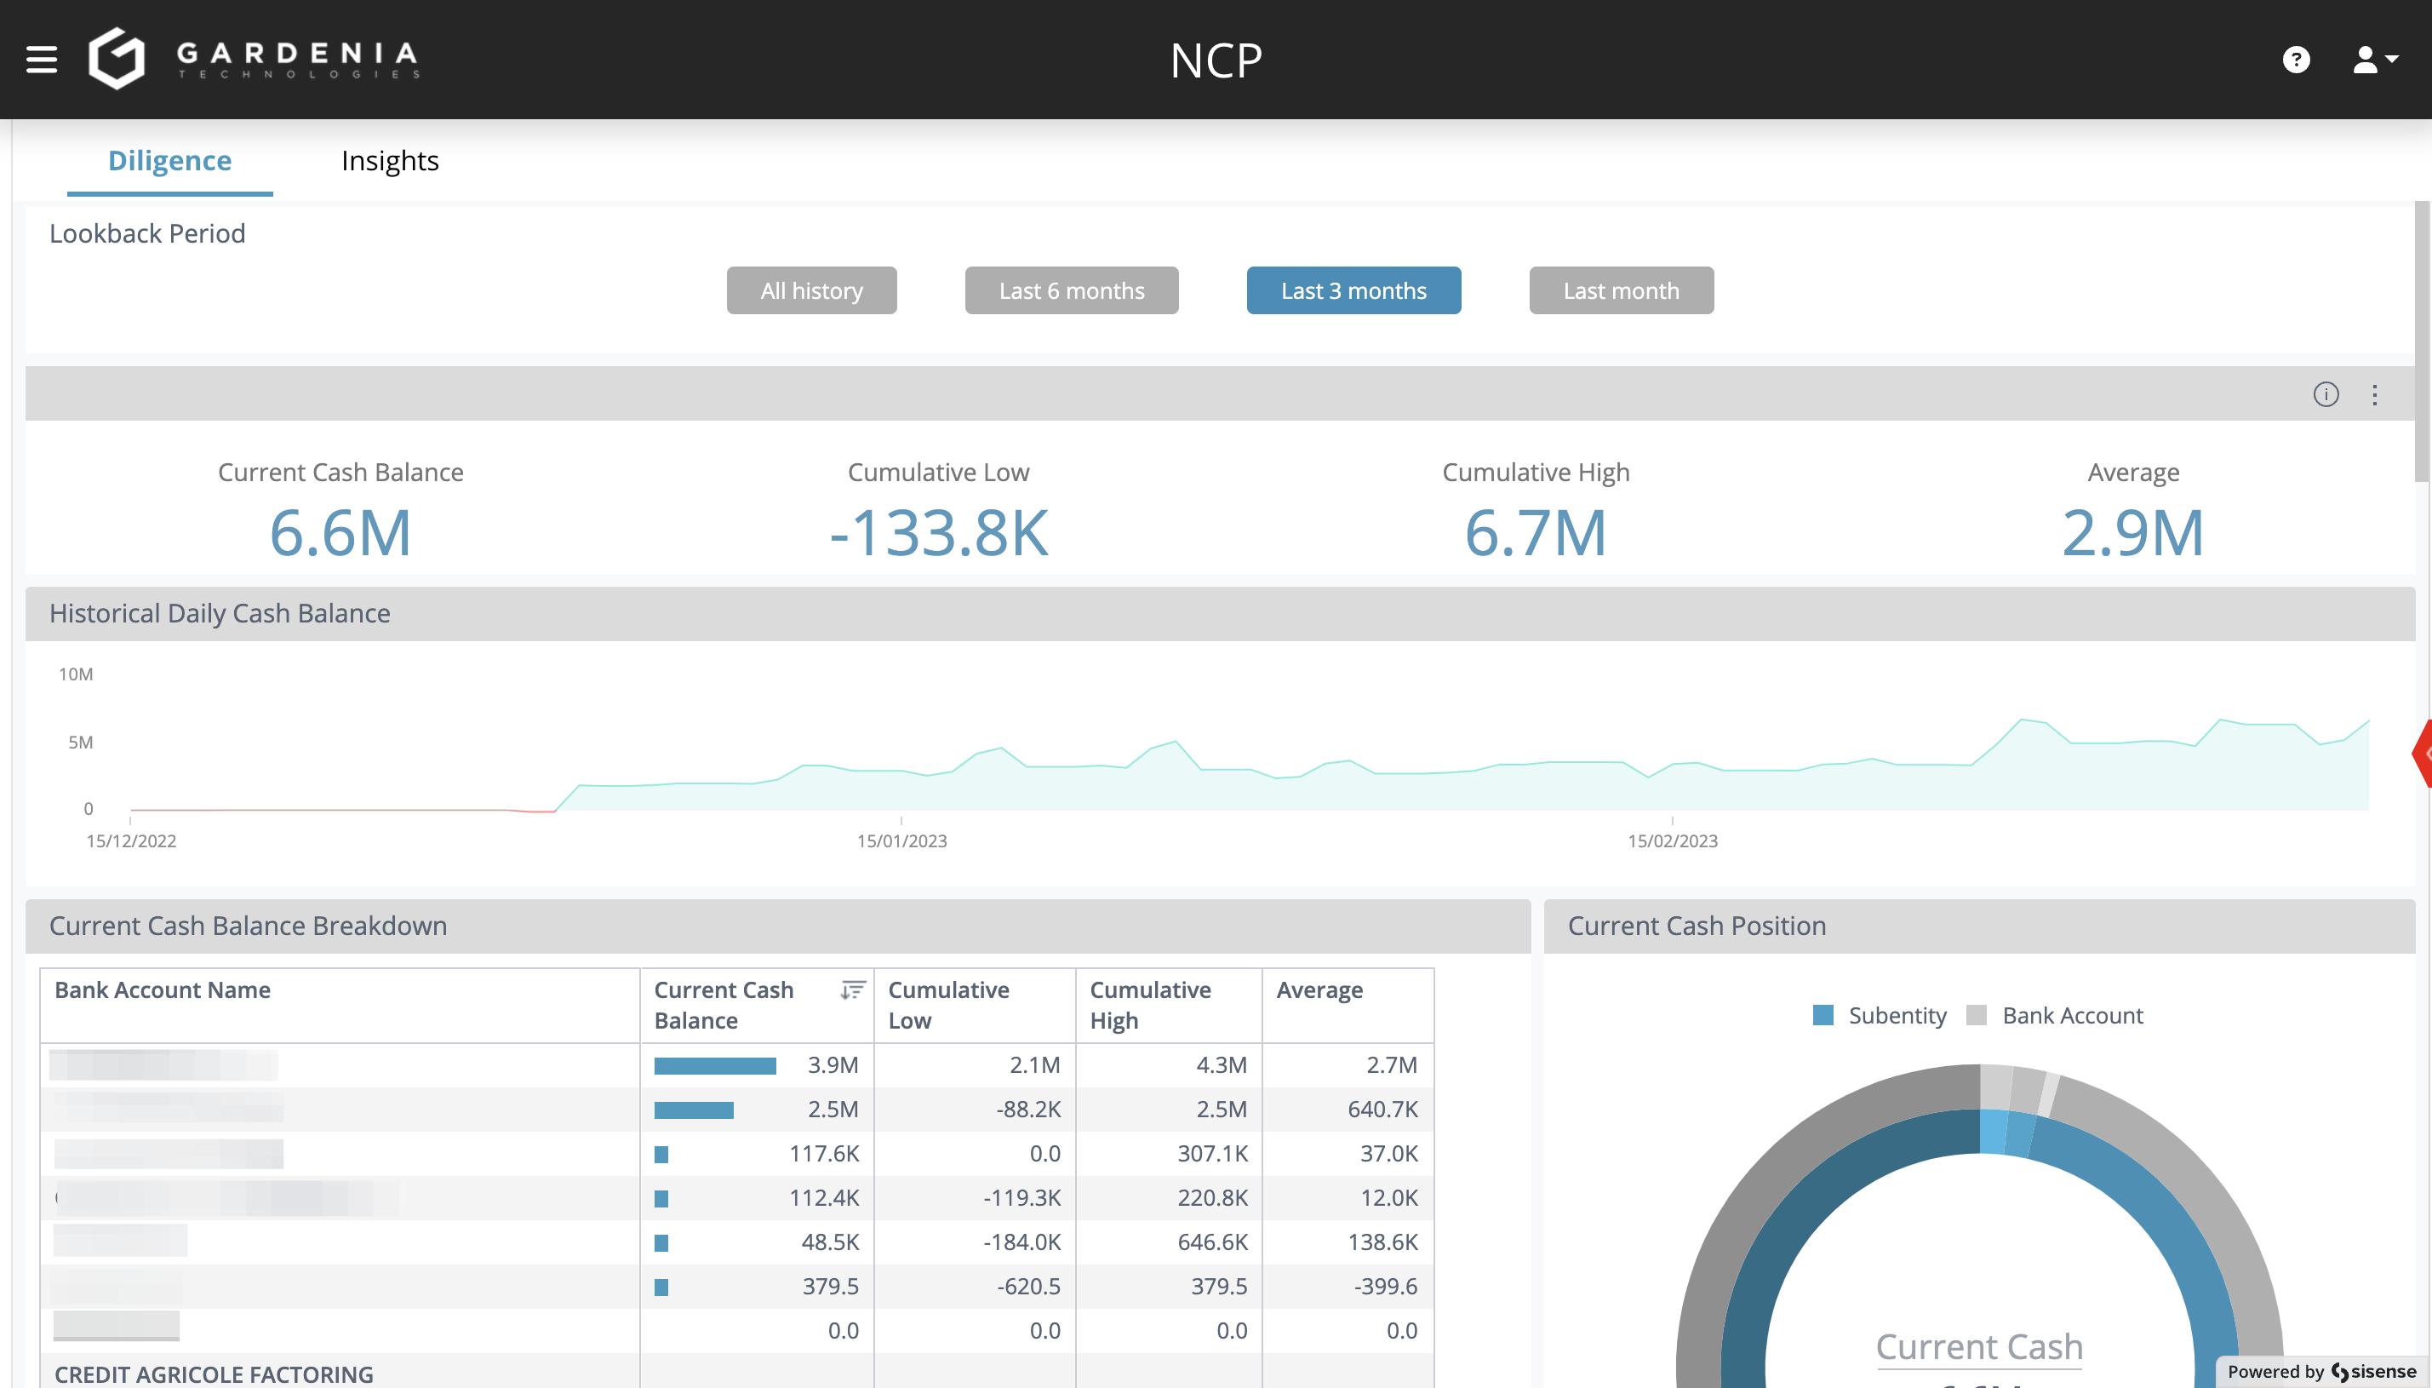Switch to the Diligence tab
The image size is (2432, 1388).
click(x=169, y=160)
